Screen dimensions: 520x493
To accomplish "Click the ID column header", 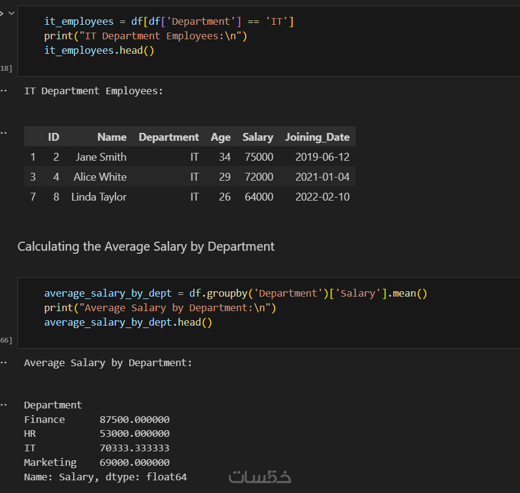I will tap(53, 137).
